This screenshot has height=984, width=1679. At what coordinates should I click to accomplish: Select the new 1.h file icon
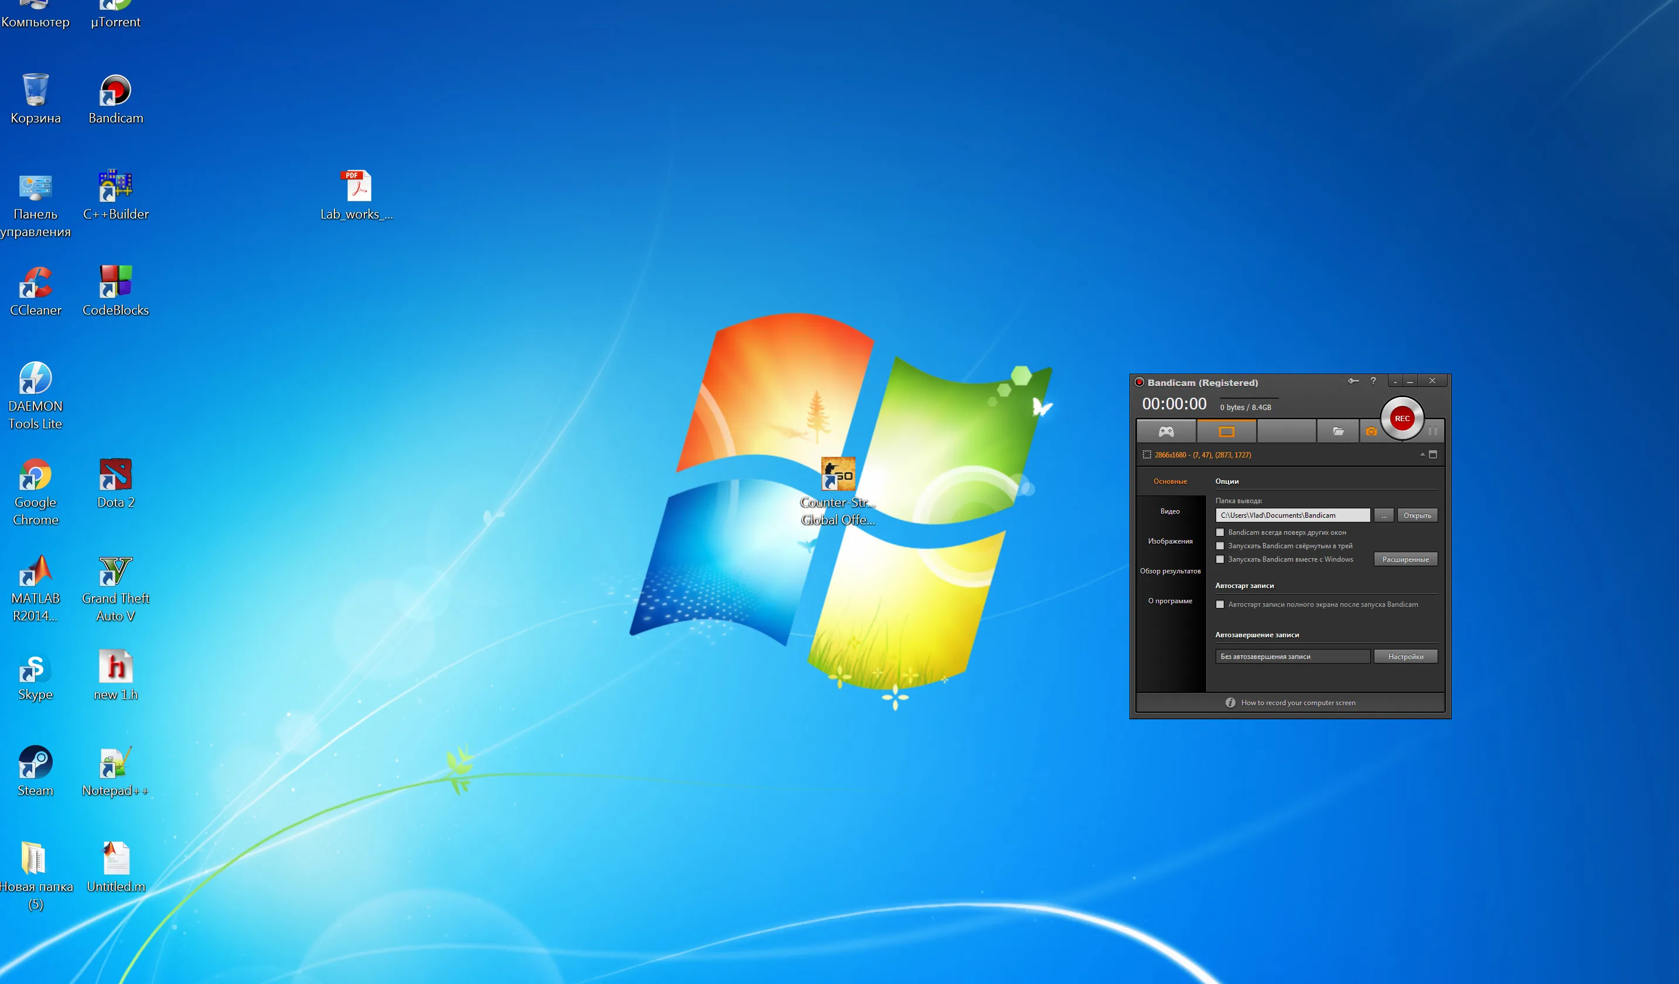[x=115, y=675]
